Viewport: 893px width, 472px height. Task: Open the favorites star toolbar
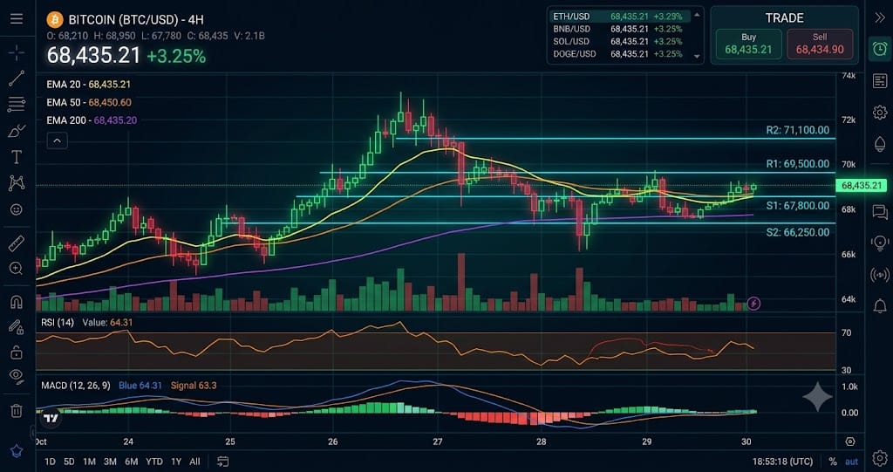(17, 451)
